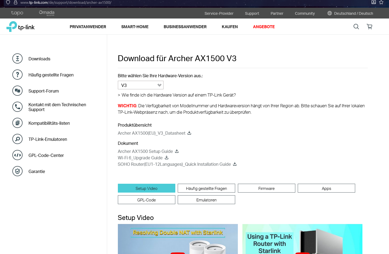389x254 pixels.
Task: Click the GPL-Code-Center code icon
Action: click(x=17, y=155)
